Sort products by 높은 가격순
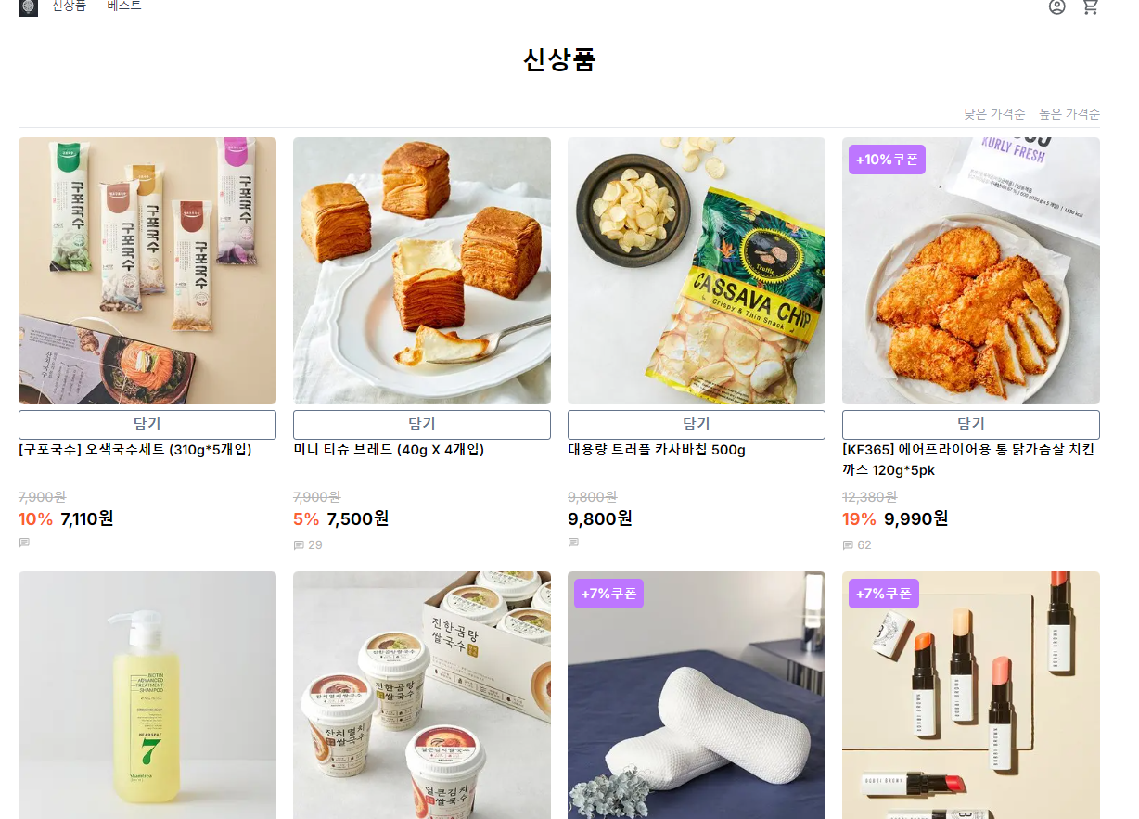 tap(1069, 114)
